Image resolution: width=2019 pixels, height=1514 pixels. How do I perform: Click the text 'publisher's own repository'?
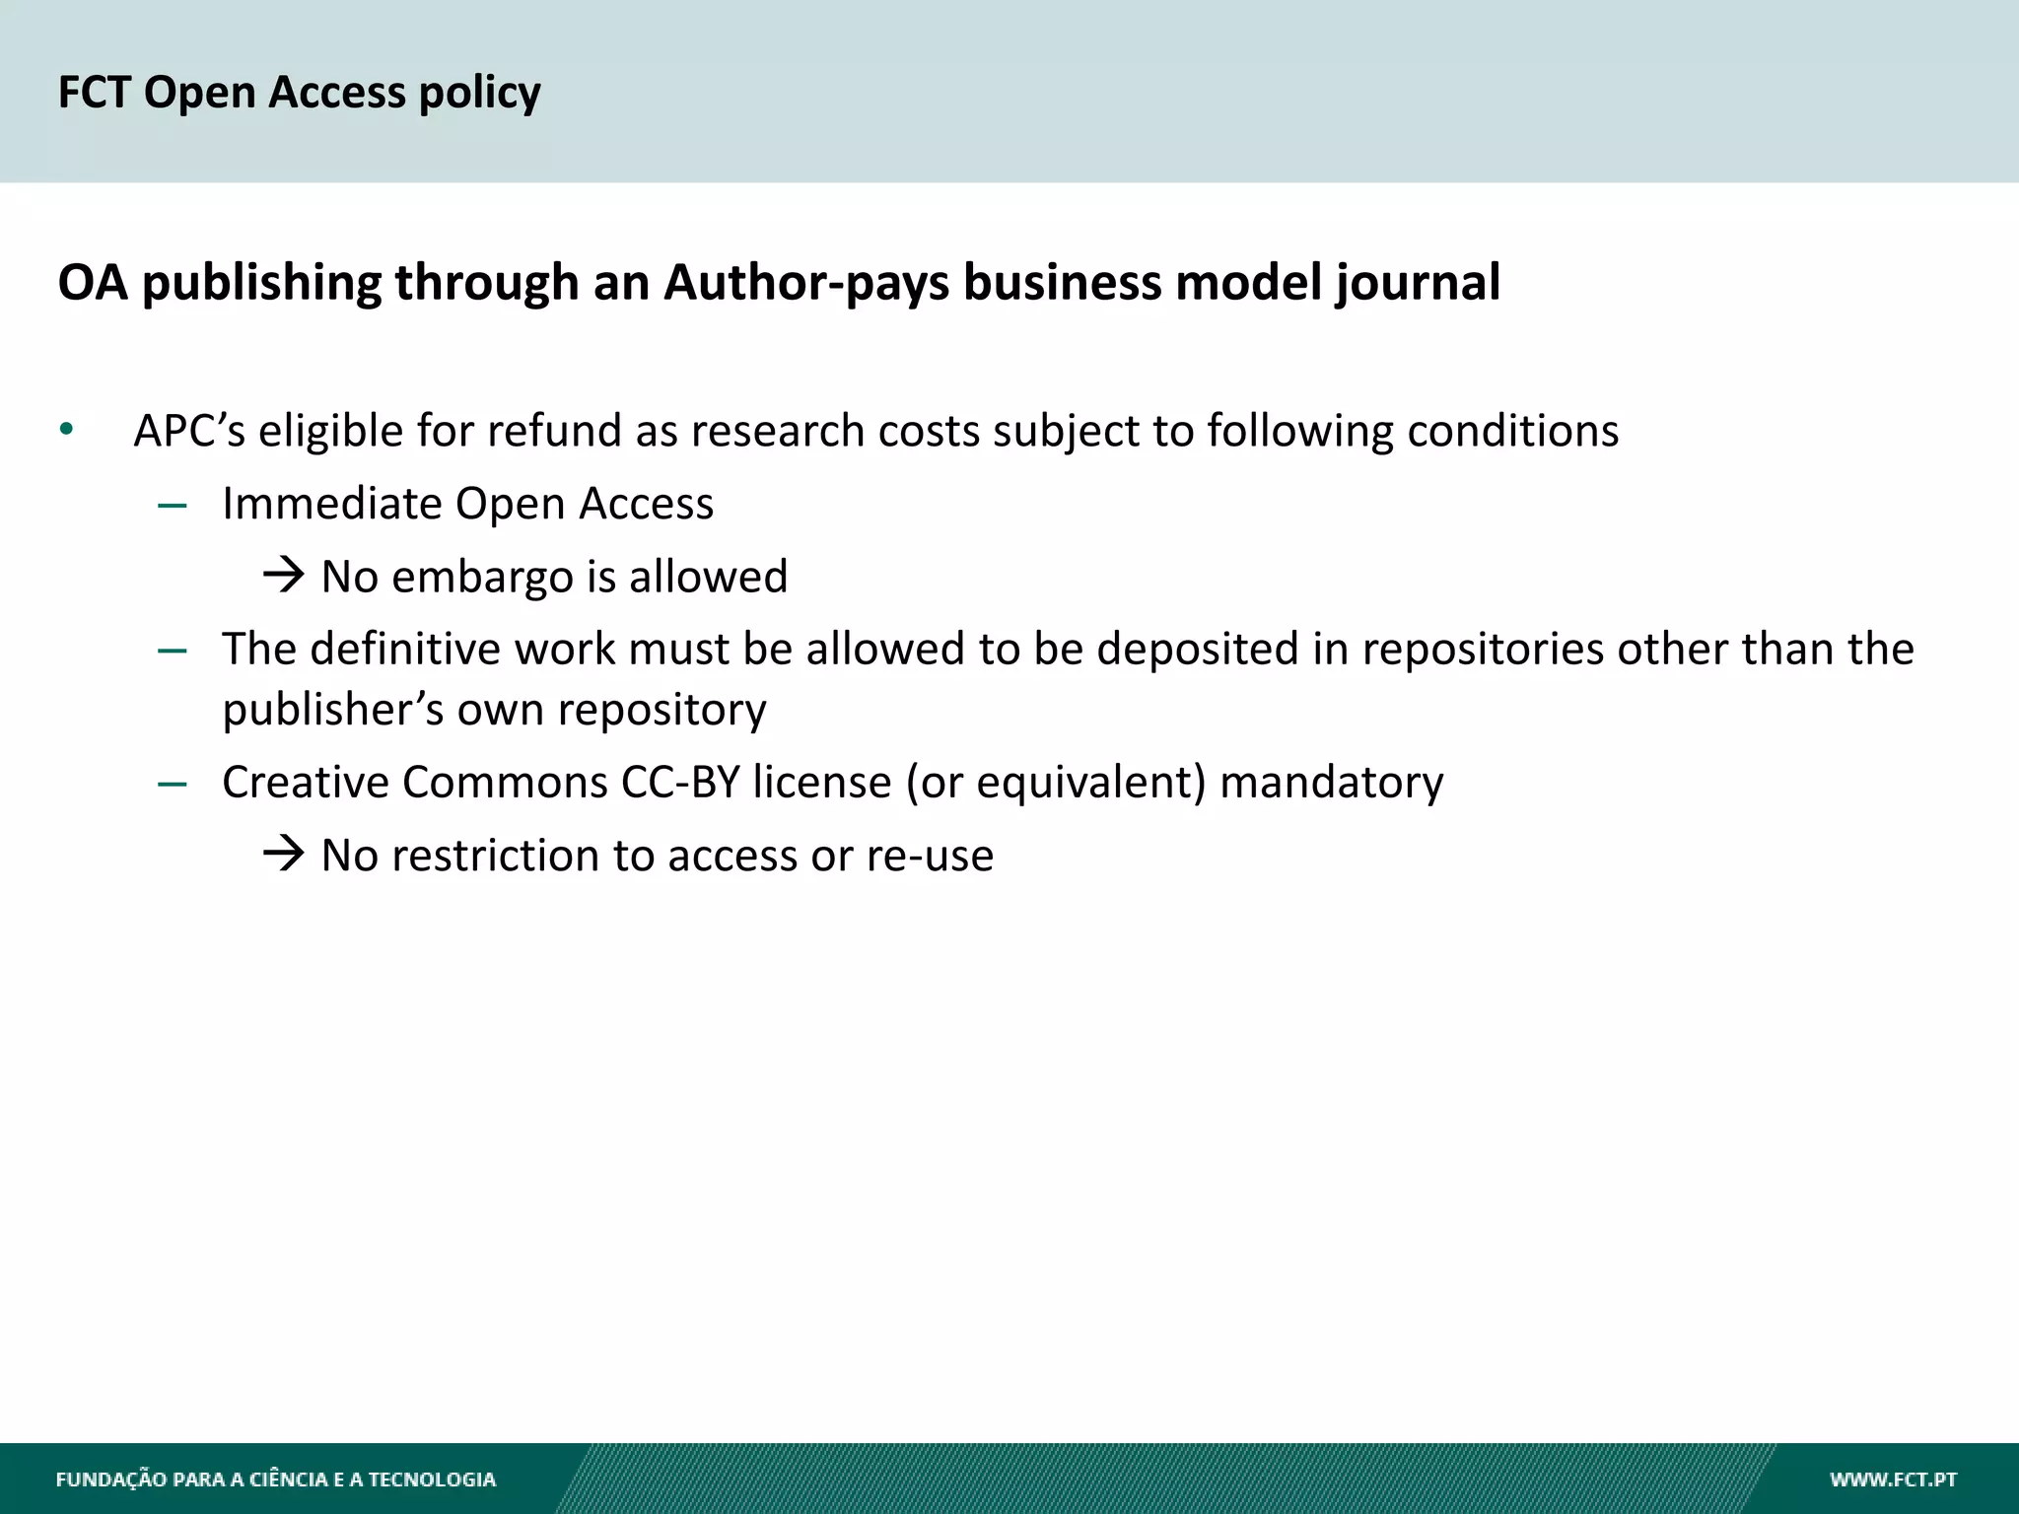(494, 711)
